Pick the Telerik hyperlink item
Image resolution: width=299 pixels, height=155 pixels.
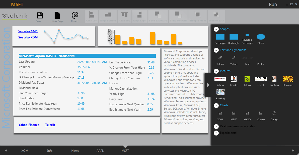coord(220,58)
